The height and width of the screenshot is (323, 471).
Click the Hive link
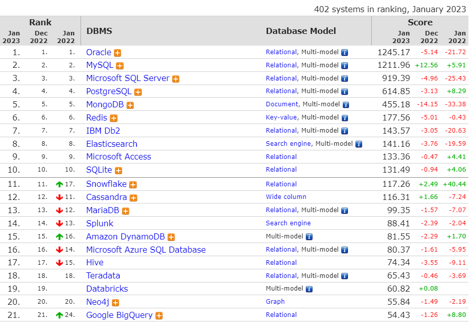click(95, 263)
